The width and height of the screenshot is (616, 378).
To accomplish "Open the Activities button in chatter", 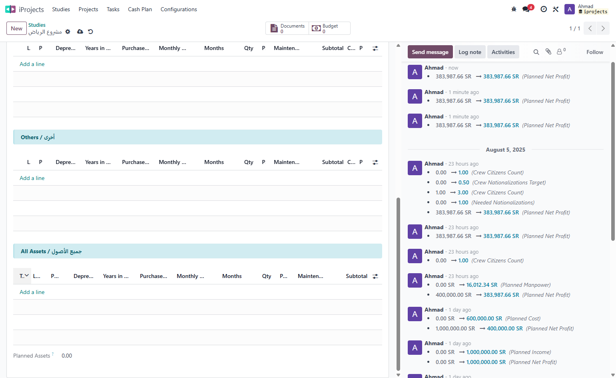I will (503, 52).
